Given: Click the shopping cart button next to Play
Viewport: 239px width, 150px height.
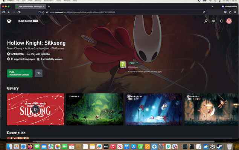Looking at the screenshot, I should (x=38, y=73).
